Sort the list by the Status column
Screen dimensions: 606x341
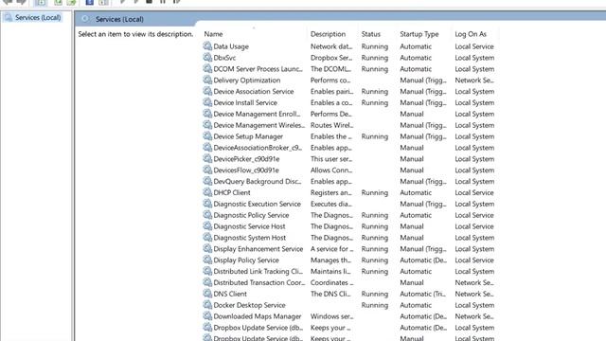tap(371, 34)
